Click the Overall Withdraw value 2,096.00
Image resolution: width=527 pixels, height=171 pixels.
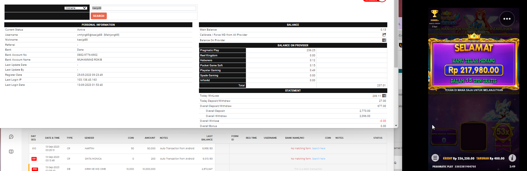[x=365, y=116]
